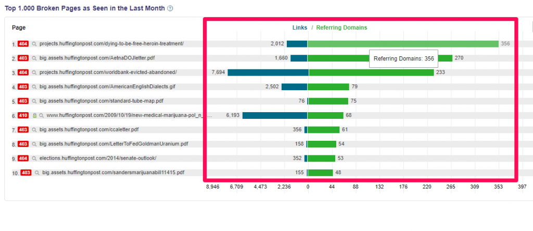The height and width of the screenshot is (231, 533).
Task: Click magnifier icon for standard-tube-map.pdf row
Action: [x=34, y=101]
